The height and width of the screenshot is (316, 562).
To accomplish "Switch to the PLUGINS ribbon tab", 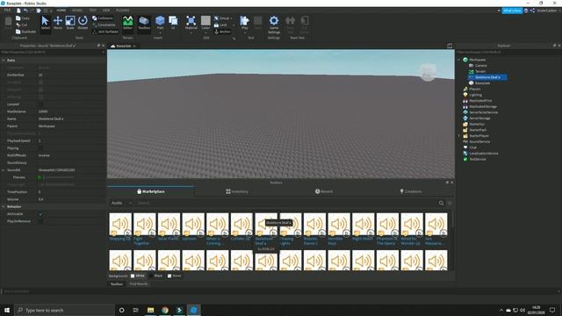I will (x=123, y=11).
